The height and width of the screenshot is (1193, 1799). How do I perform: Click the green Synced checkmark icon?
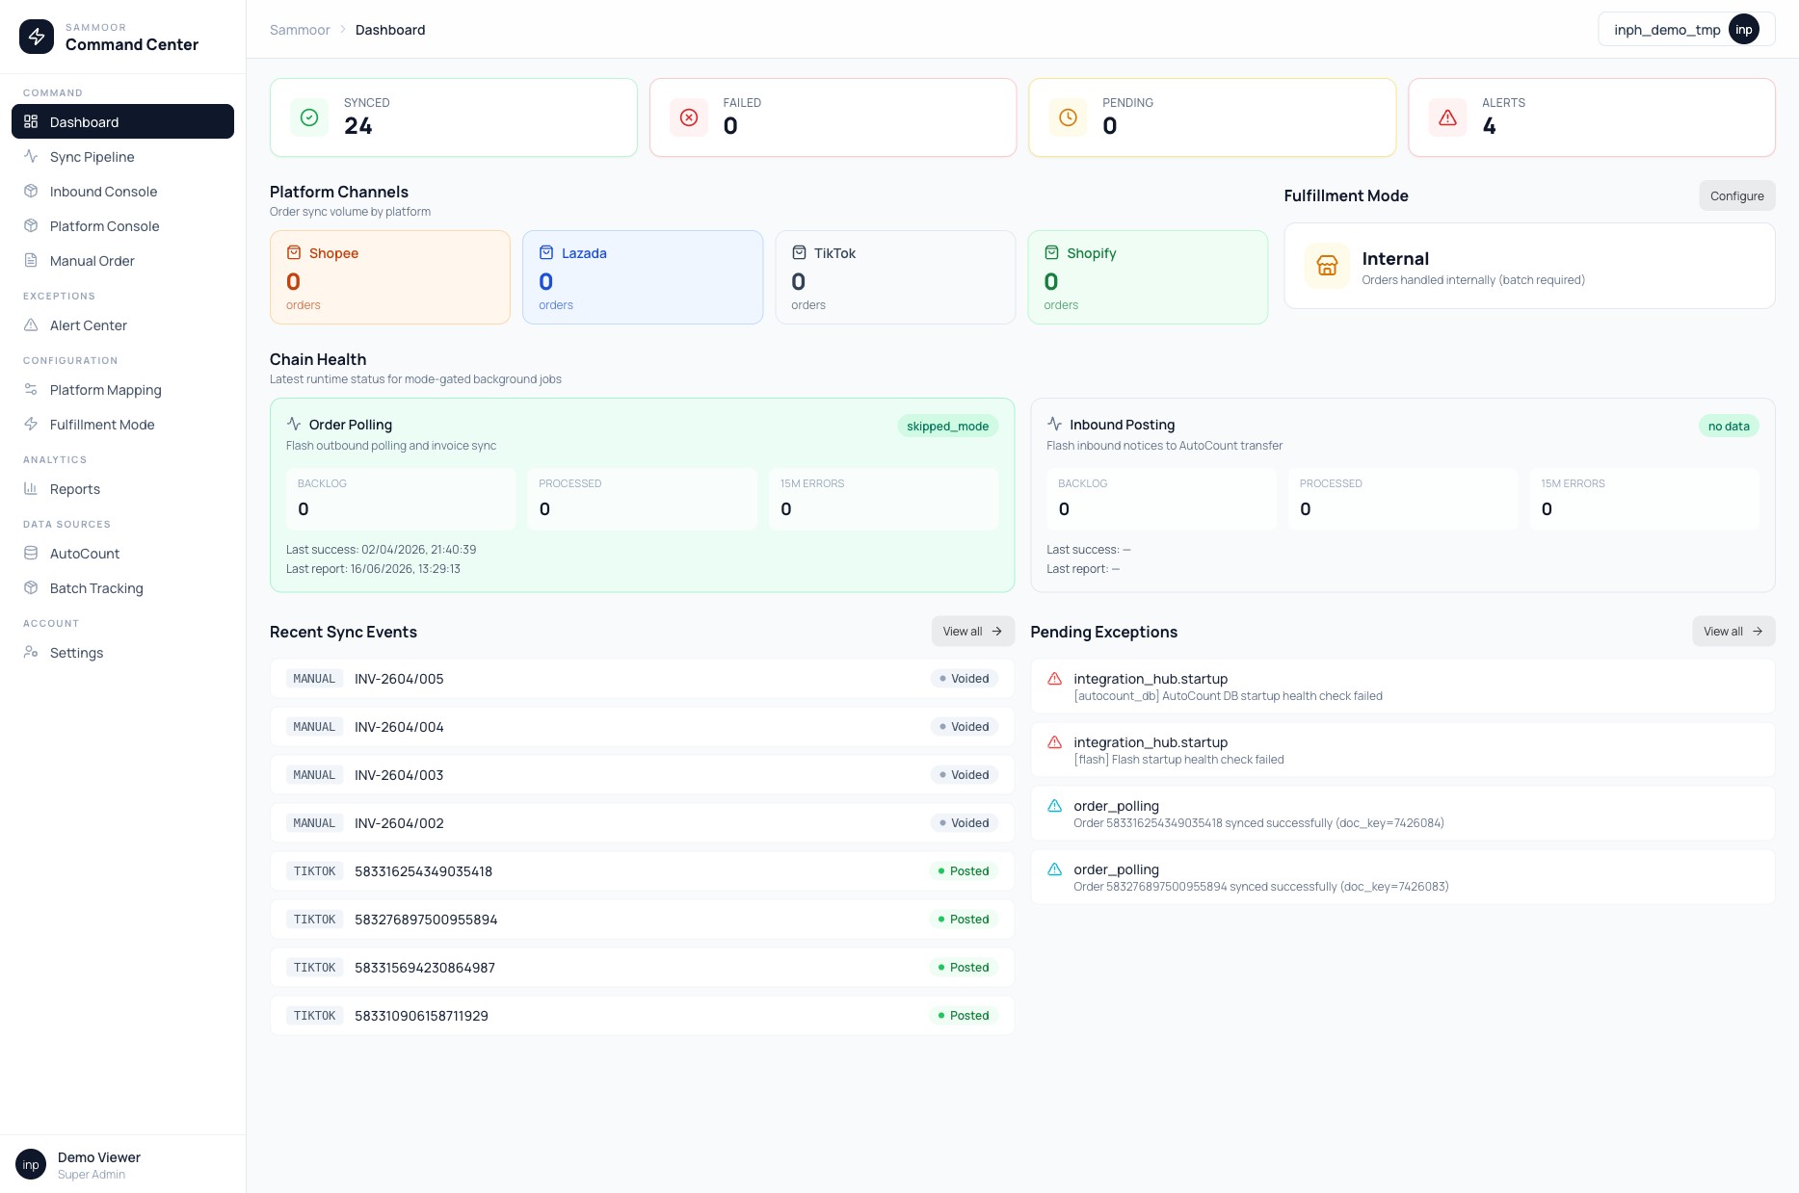pos(309,117)
